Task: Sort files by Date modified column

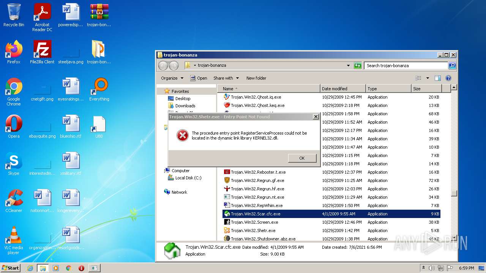Action: (343, 89)
